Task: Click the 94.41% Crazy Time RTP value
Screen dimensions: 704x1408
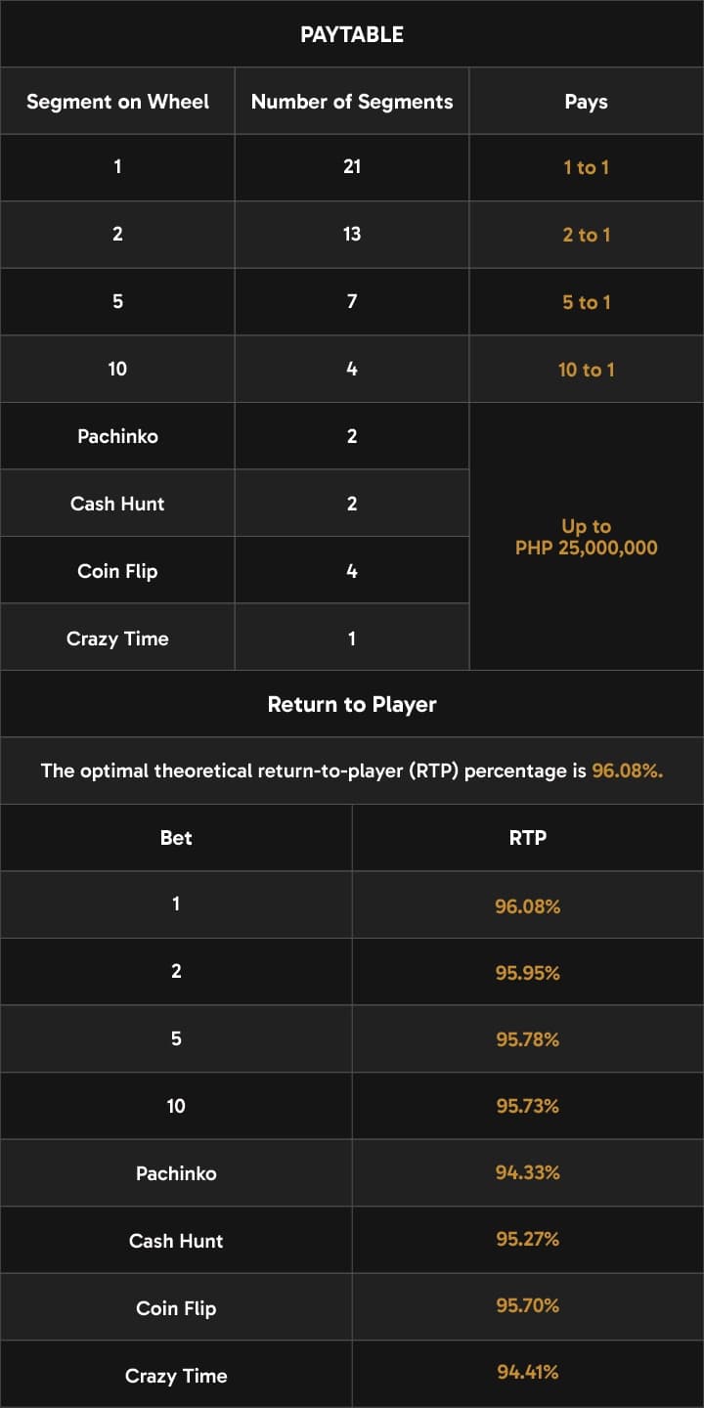Action: tap(528, 1372)
